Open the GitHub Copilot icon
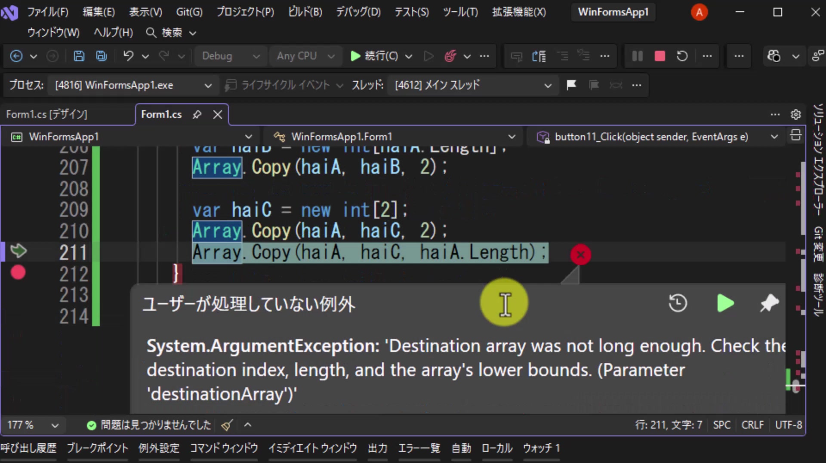Screen dimensions: 826x463 (x=774, y=56)
